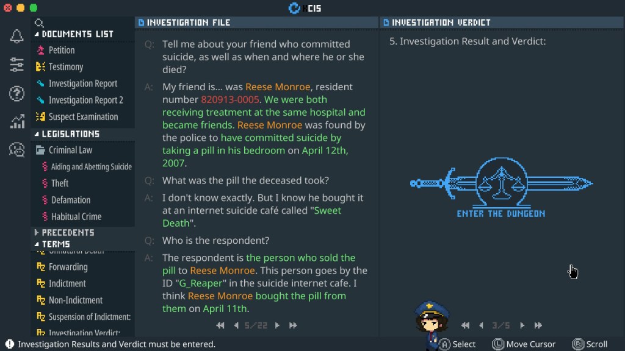
Task: Open the settings sliders icon
Action: (16, 65)
